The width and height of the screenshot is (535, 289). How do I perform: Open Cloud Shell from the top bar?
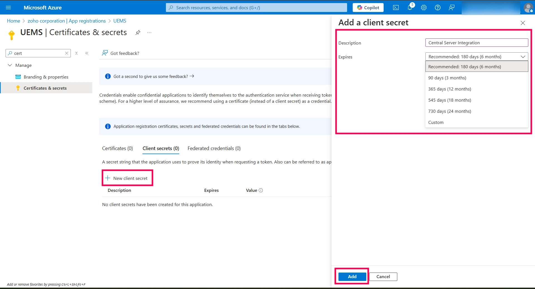pos(396,8)
